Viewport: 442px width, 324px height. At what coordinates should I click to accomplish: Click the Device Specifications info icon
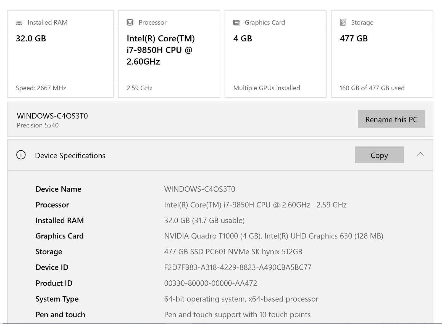[21, 155]
